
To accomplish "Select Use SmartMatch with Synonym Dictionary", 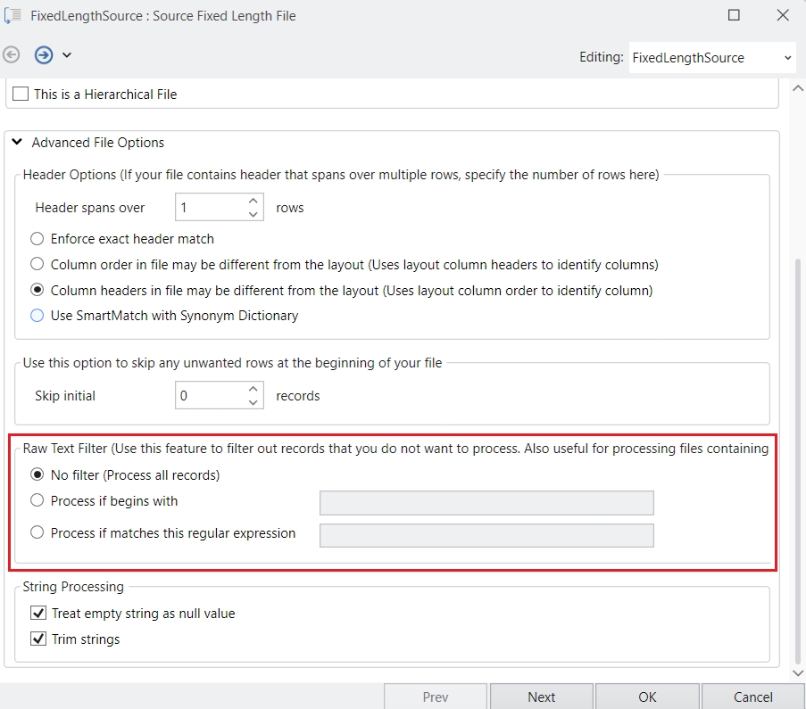I will point(37,316).
